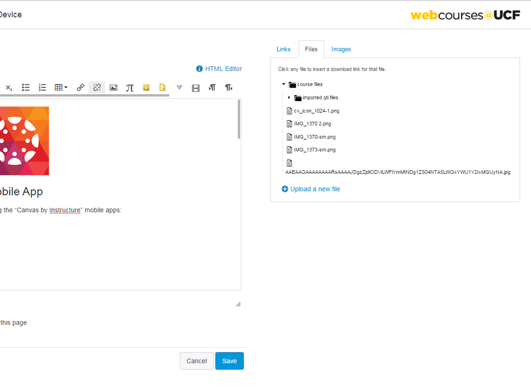
Task: Cancel the page edit
Action: coord(197,361)
